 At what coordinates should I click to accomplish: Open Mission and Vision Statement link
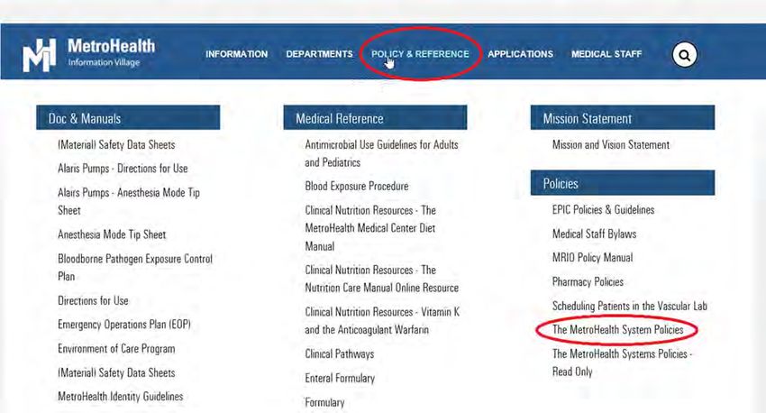611,144
